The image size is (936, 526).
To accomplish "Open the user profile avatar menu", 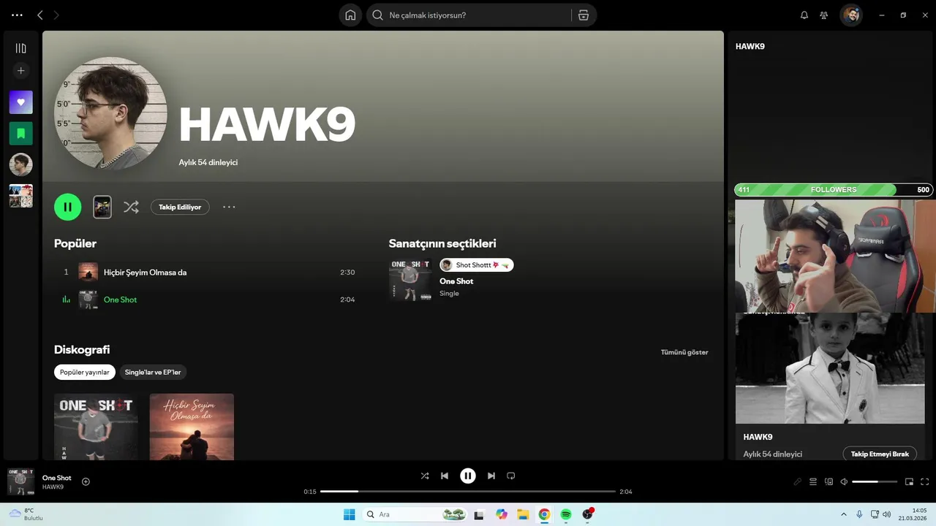I will pos(850,15).
